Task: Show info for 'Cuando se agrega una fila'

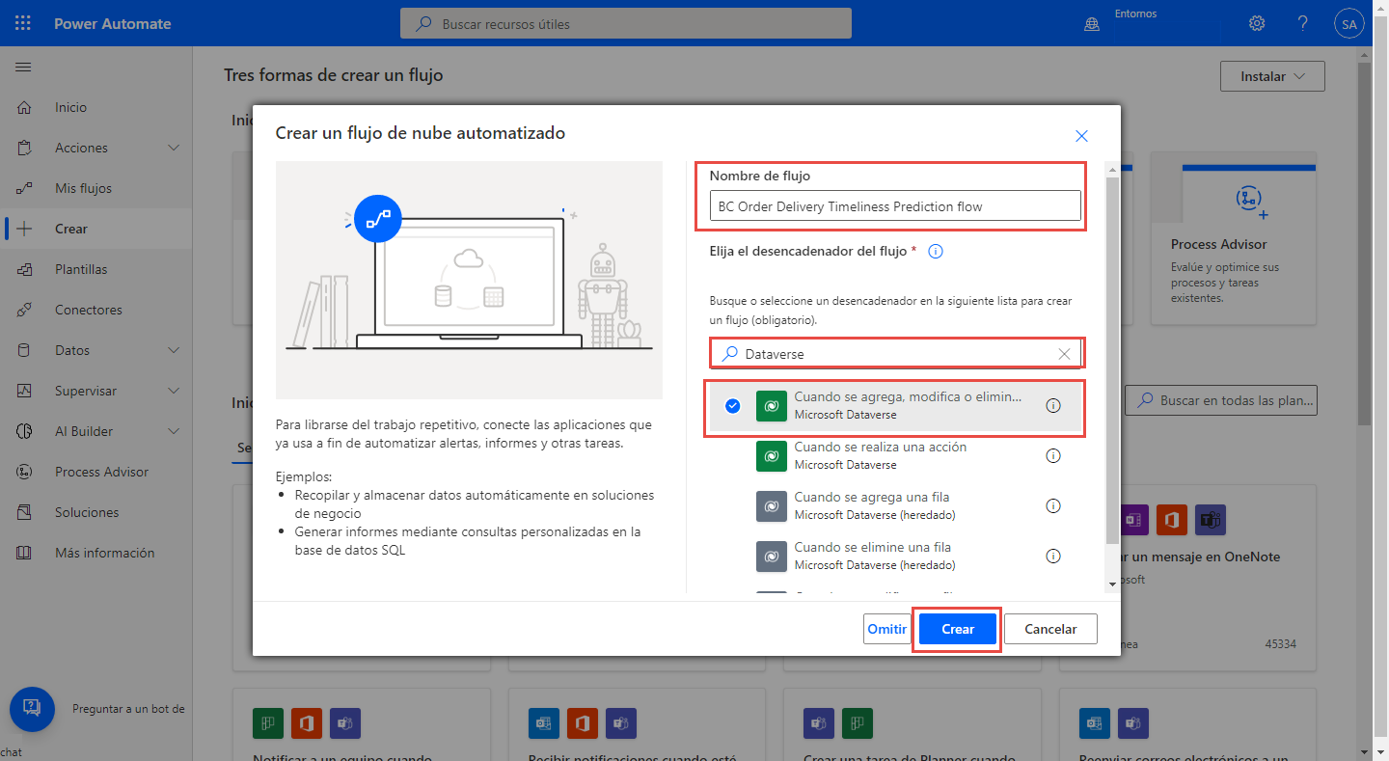Action: [x=1053, y=505]
